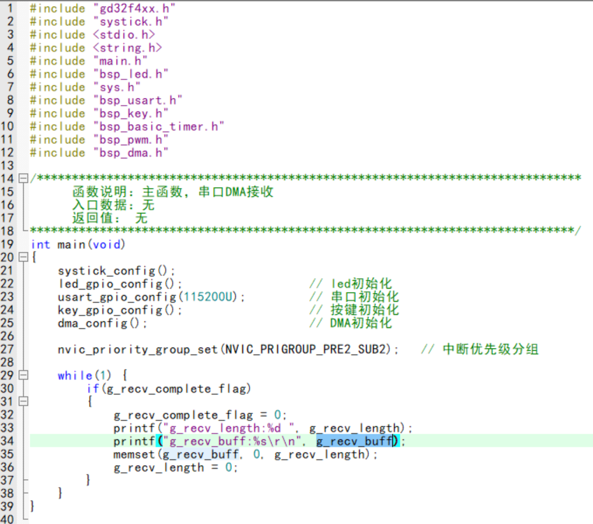The image size is (593, 524).
Task: Click line number 27 in the gutter
Action: point(8,349)
